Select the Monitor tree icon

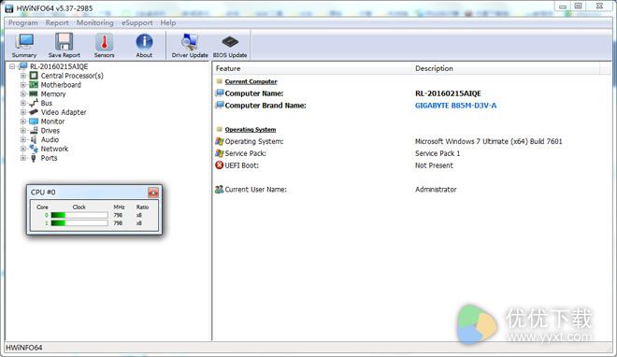pos(34,121)
